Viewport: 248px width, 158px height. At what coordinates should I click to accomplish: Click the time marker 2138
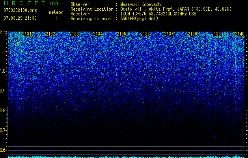[192, 34]
